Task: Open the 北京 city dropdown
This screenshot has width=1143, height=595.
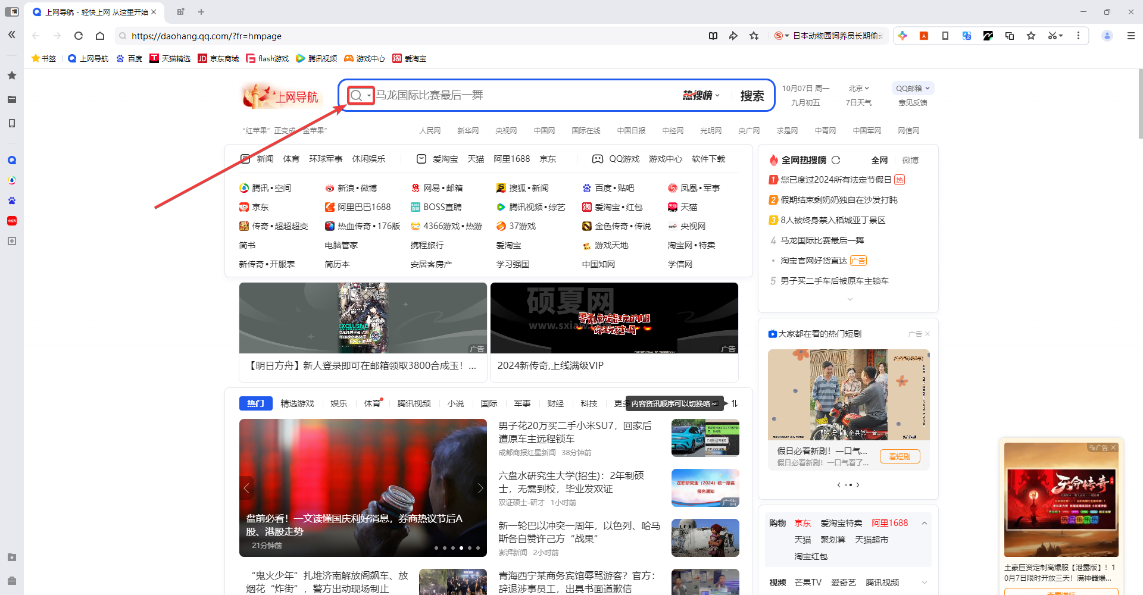Action: tap(859, 88)
